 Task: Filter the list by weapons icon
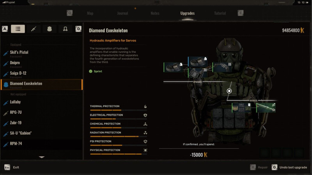pos(34,29)
